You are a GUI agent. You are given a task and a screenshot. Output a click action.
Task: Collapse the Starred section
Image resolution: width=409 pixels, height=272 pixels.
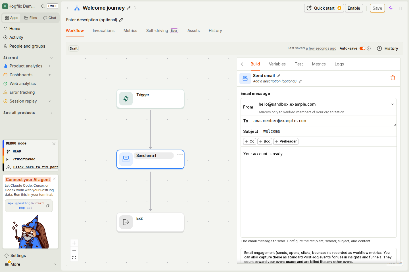[51, 58]
